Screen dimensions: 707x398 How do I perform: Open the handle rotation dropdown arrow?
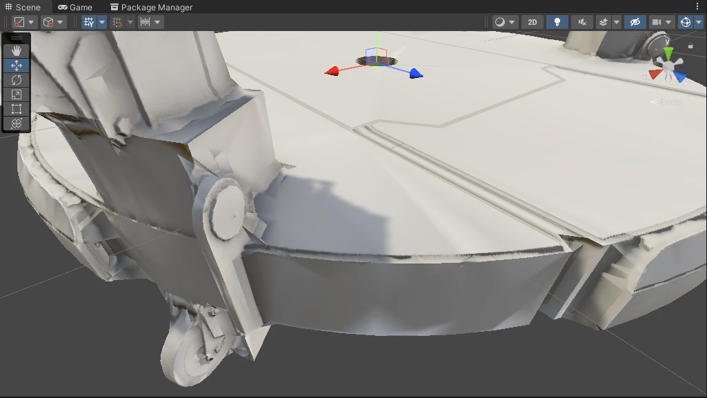click(x=60, y=22)
